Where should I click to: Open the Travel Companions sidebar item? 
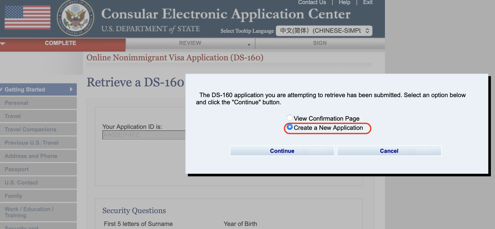tap(30, 130)
